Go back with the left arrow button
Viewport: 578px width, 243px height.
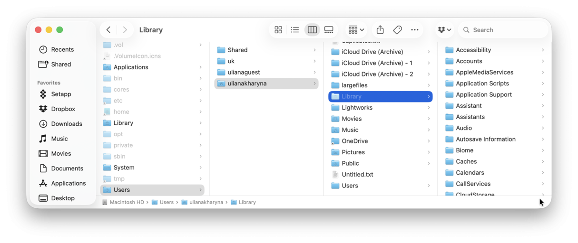[x=108, y=29]
